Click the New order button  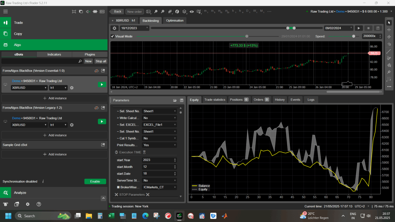point(134,12)
